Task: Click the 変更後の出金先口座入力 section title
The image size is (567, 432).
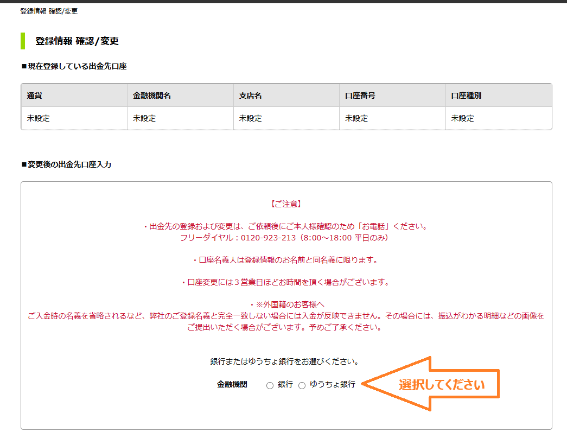Action: tap(66, 164)
